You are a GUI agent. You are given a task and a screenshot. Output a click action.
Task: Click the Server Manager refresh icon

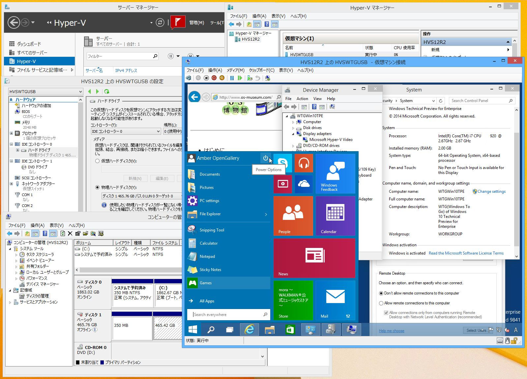coord(160,22)
